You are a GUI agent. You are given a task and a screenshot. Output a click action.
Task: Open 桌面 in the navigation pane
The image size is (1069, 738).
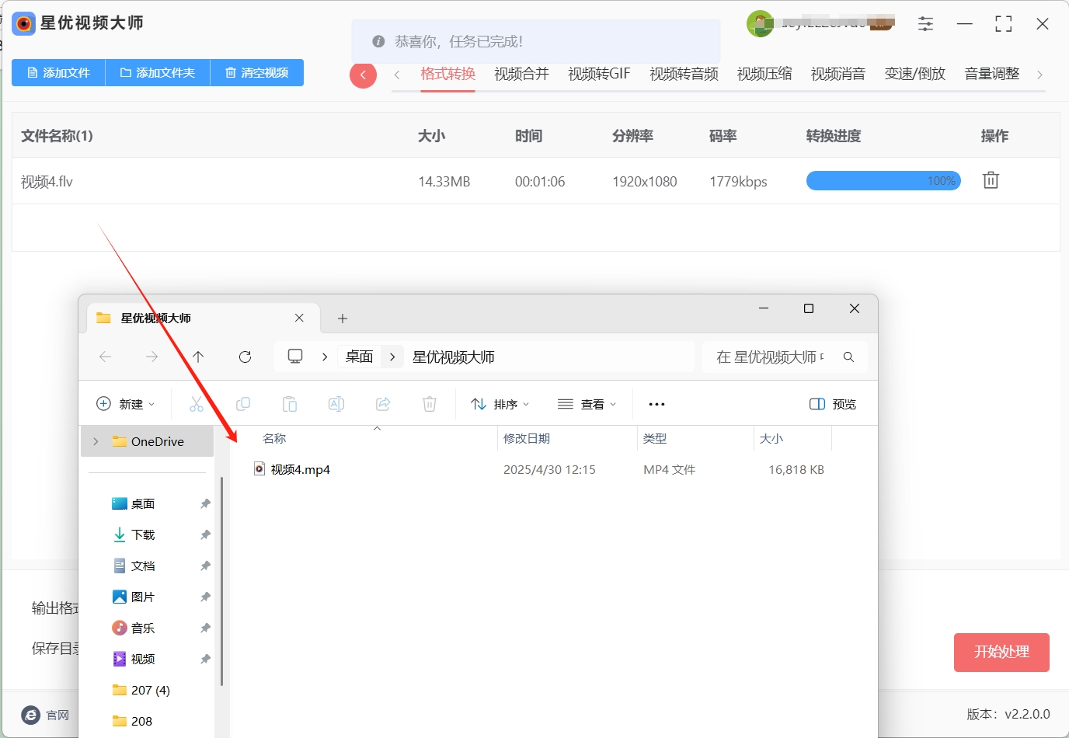[x=143, y=503]
